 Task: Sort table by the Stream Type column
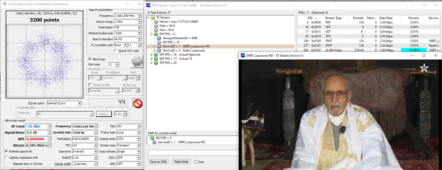333,18
